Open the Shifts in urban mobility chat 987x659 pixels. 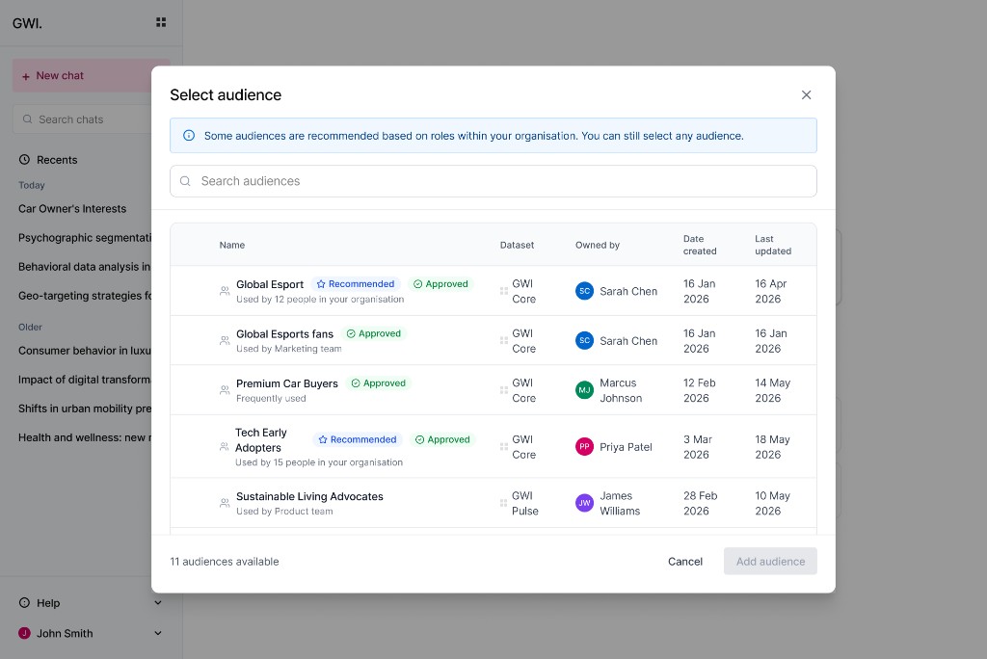tap(85, 408)
